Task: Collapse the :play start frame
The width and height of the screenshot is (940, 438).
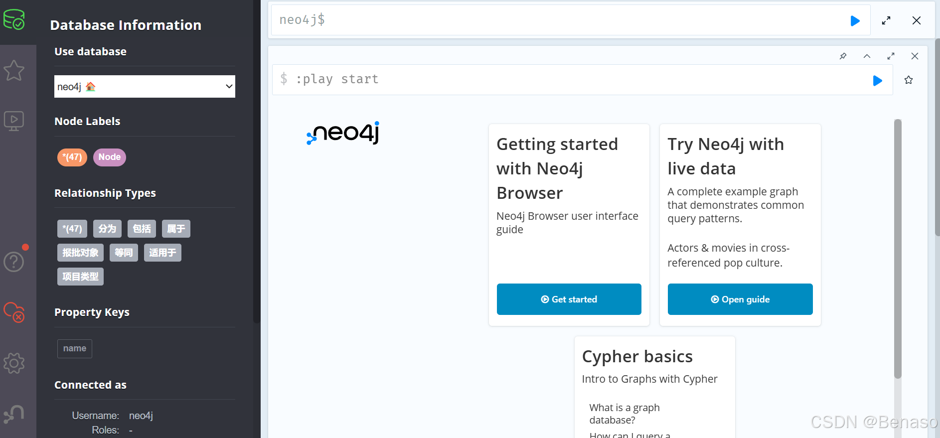Action: click(867, 56)
